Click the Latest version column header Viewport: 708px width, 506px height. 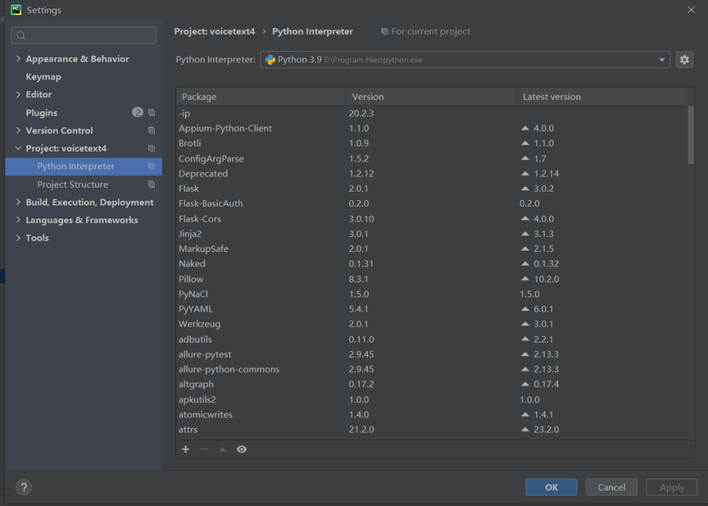click(x=602, y=96)
